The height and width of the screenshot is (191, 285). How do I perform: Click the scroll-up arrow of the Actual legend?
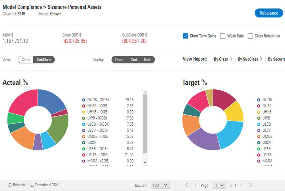pyautogui.click(x=145, y=92)
